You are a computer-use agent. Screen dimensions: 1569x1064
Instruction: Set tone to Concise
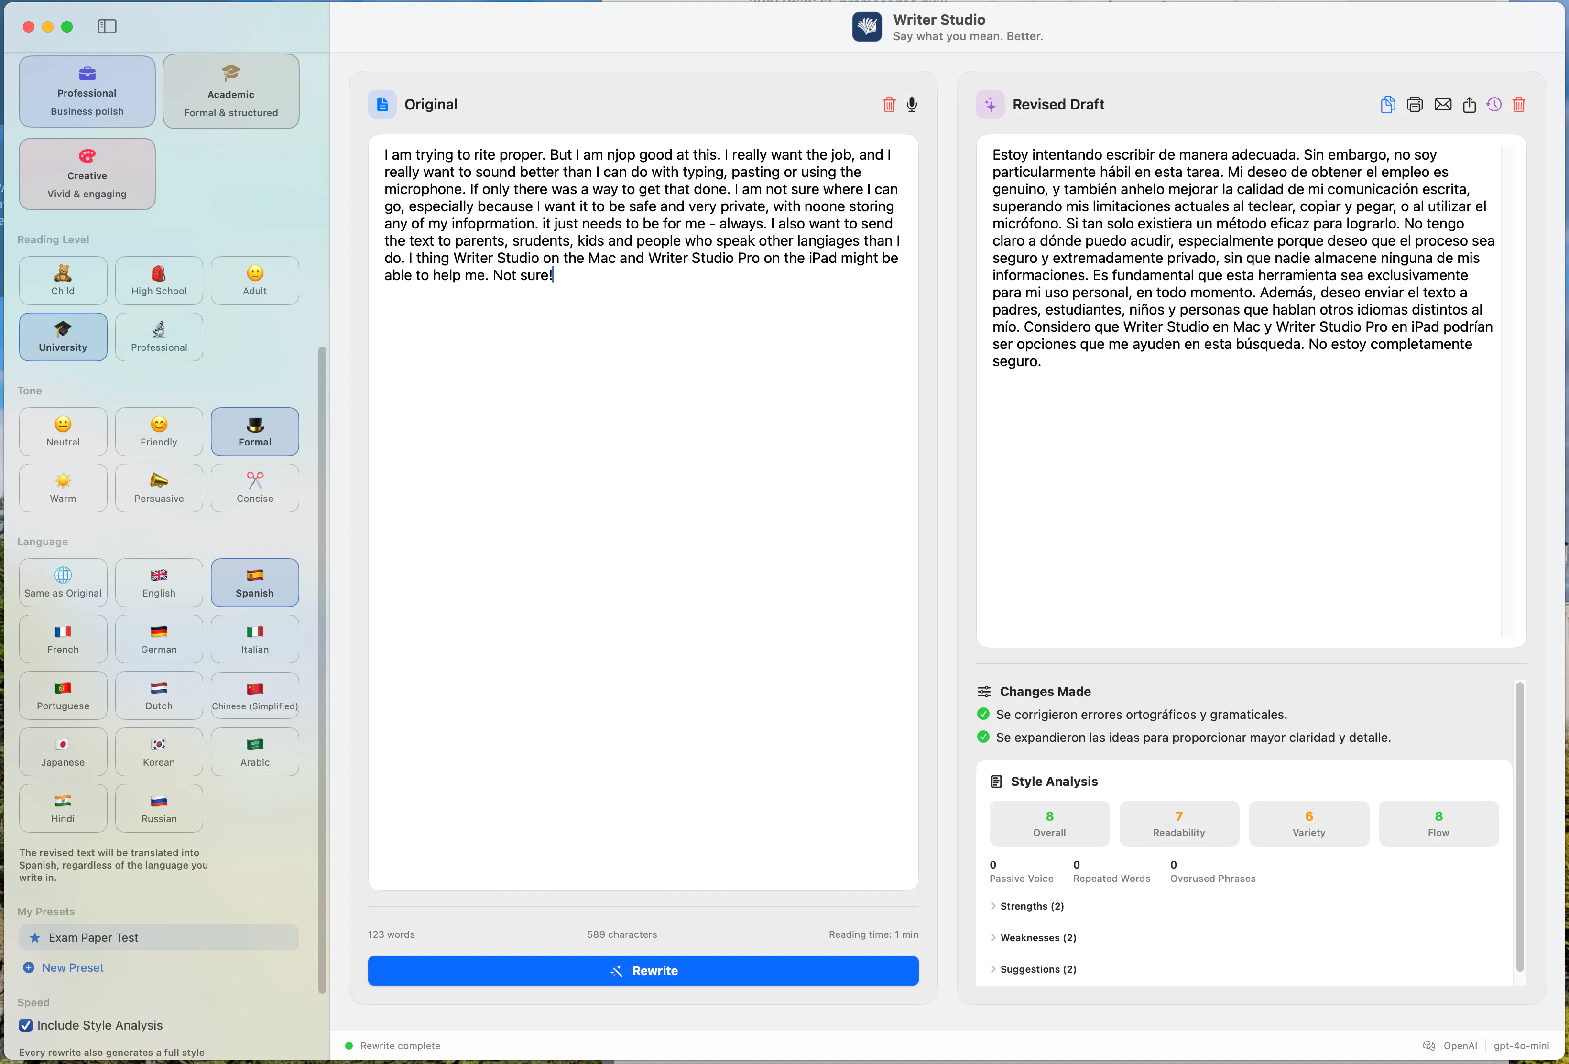(x=254, y=488)
